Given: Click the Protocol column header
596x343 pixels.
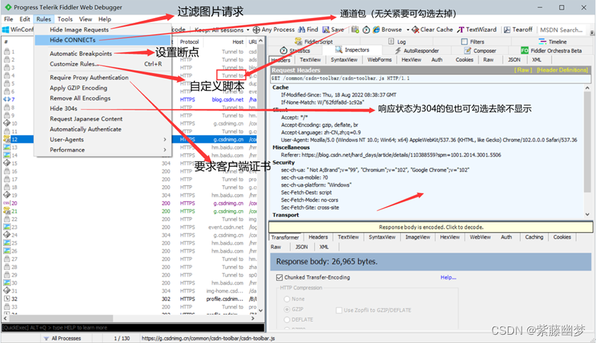Looking at the screenshot, I should pos(189,42).
